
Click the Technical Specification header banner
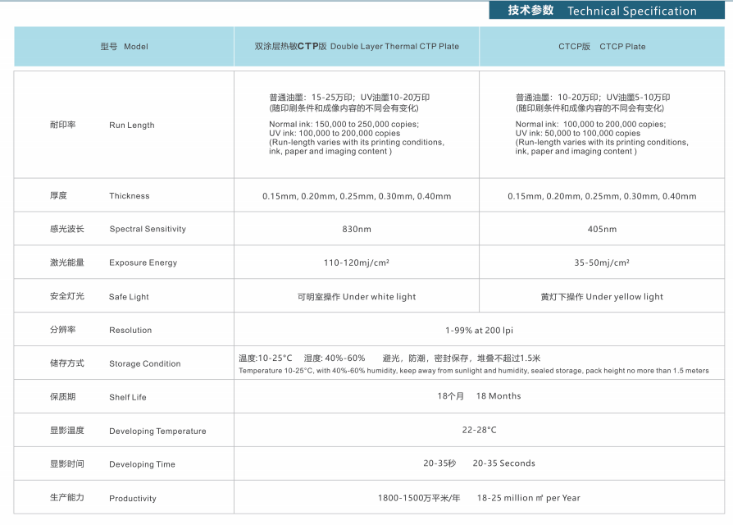603,11
